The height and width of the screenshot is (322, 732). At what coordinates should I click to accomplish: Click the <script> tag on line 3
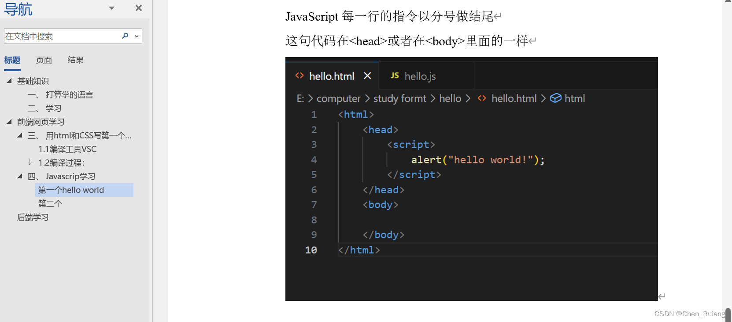[x=411, y=145]
